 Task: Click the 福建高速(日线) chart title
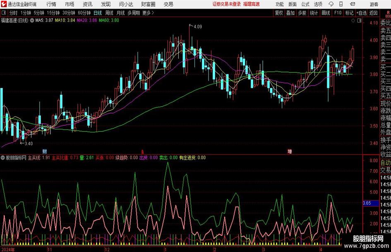[15, 20]
